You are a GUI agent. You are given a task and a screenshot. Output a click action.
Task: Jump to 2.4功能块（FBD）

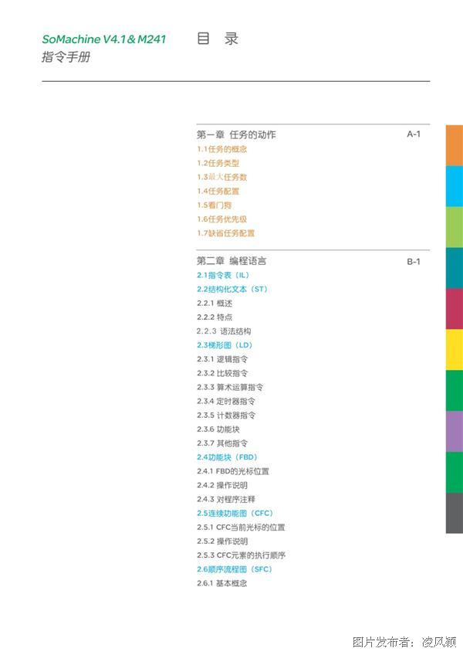[227, 457]
